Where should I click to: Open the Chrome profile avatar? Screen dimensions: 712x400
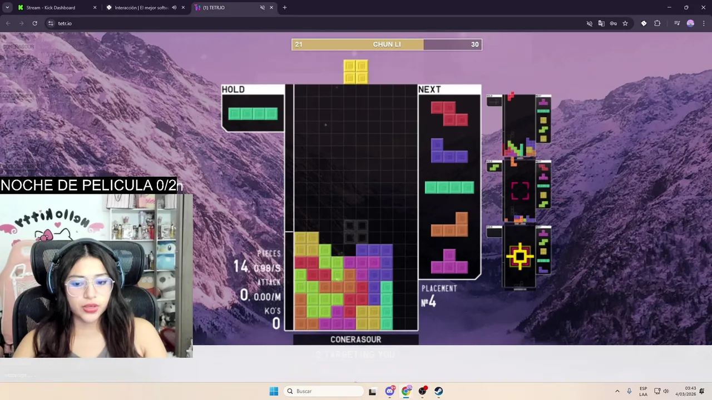[x=690, y=23]
